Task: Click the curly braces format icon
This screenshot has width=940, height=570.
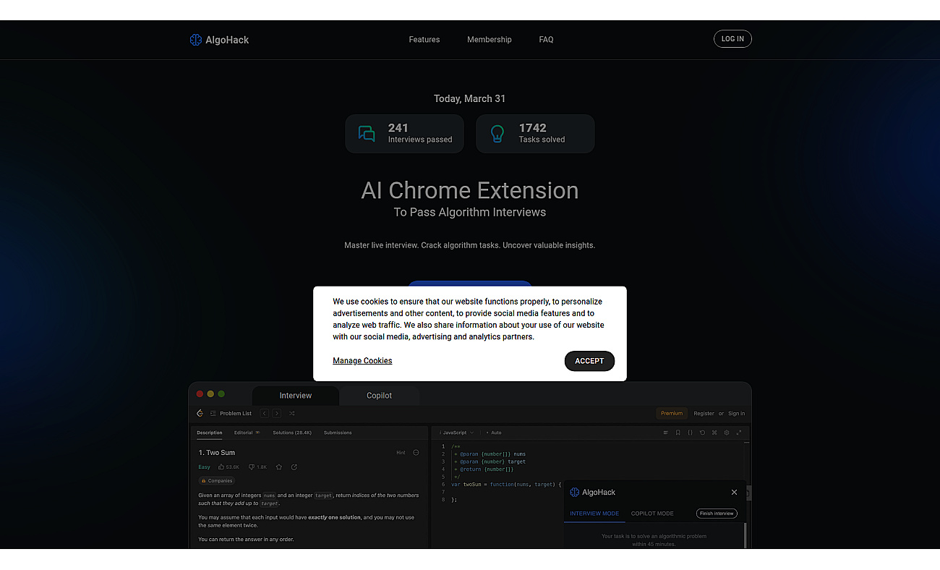Action: (x=690, y=433)
